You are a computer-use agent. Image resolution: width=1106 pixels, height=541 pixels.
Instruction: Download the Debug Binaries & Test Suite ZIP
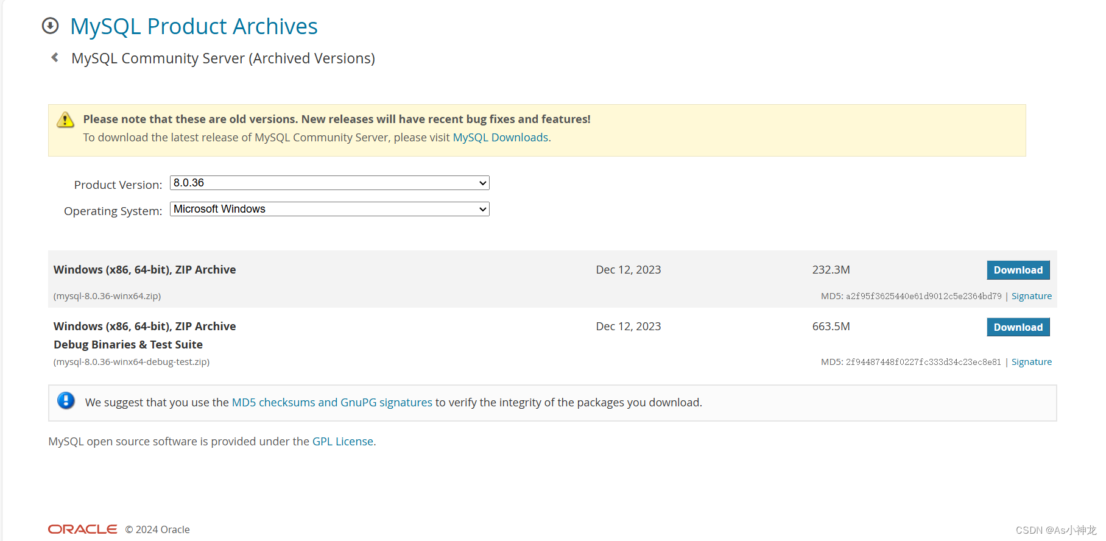(x=1018, y=327)
